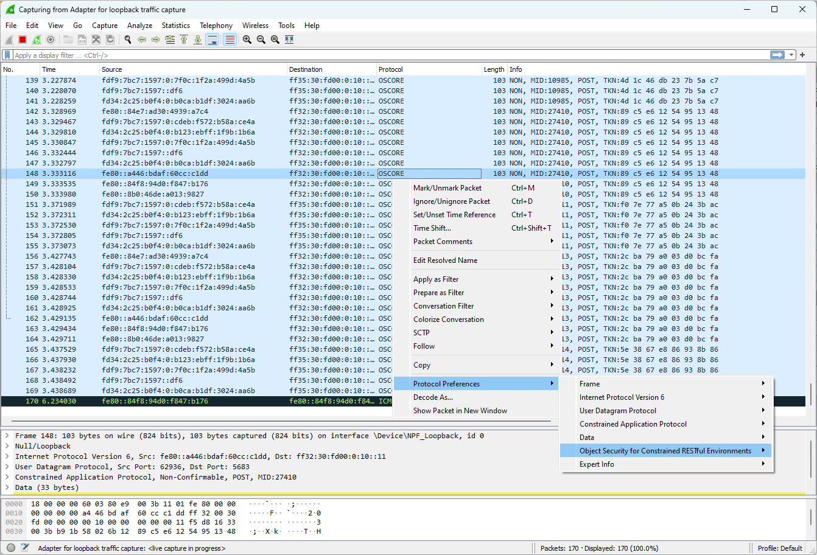The width and height of the screenshot is (817, 555).
Task: Open the Conversation Filter submenu
Action: [476, 306]
